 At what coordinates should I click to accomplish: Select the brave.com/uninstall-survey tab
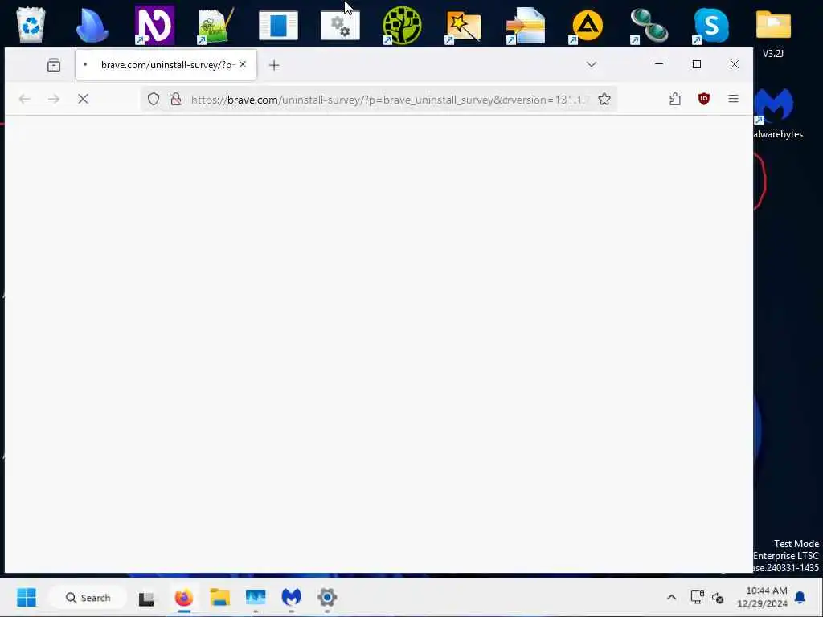point(166,65)
